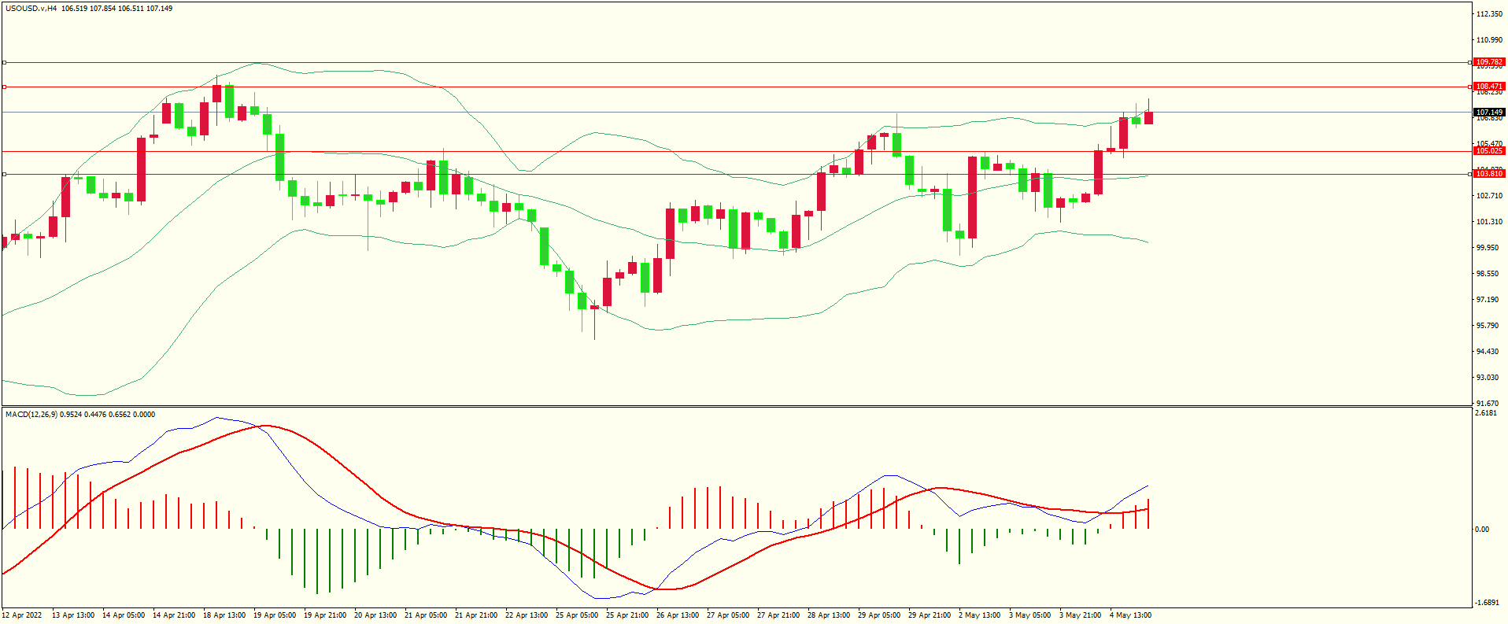Click the 112.350 price scale label
1508x624 pixels.
pyautogui.click(x=1490, y=14)
